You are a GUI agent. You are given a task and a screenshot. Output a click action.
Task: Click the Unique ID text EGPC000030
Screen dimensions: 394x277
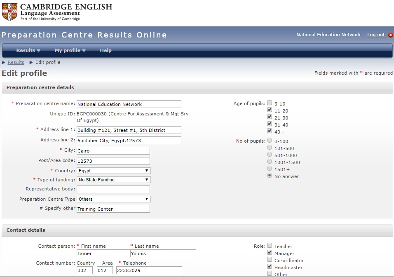[x=92, y=114]
